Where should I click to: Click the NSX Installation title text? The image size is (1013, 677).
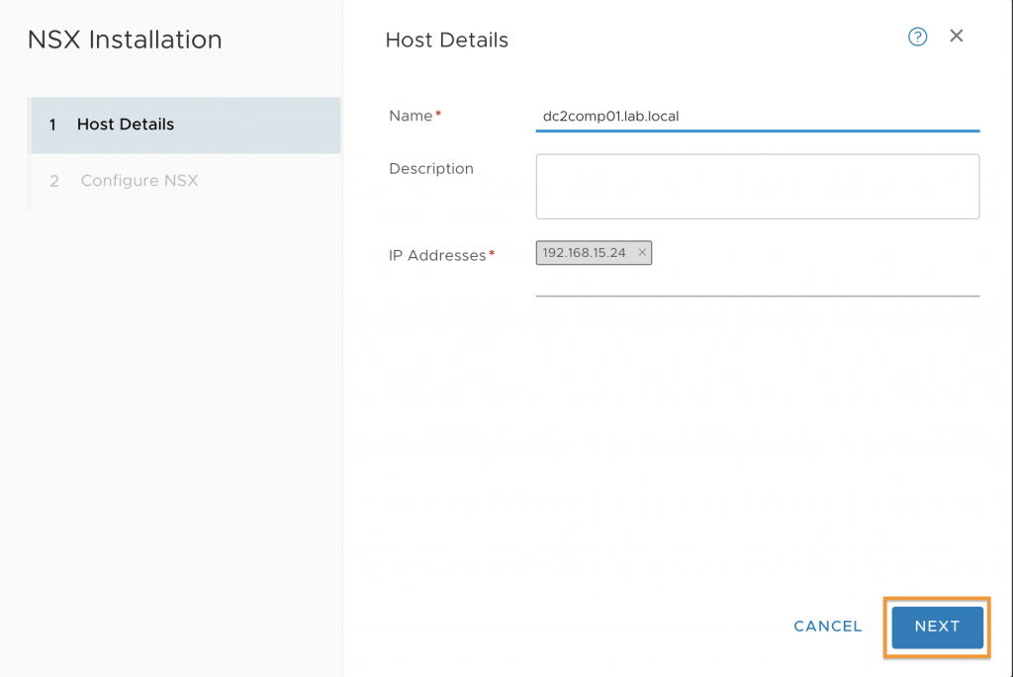point(125,40)
